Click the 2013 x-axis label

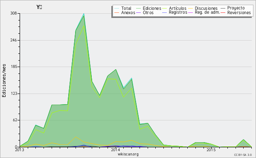point(20,150)
